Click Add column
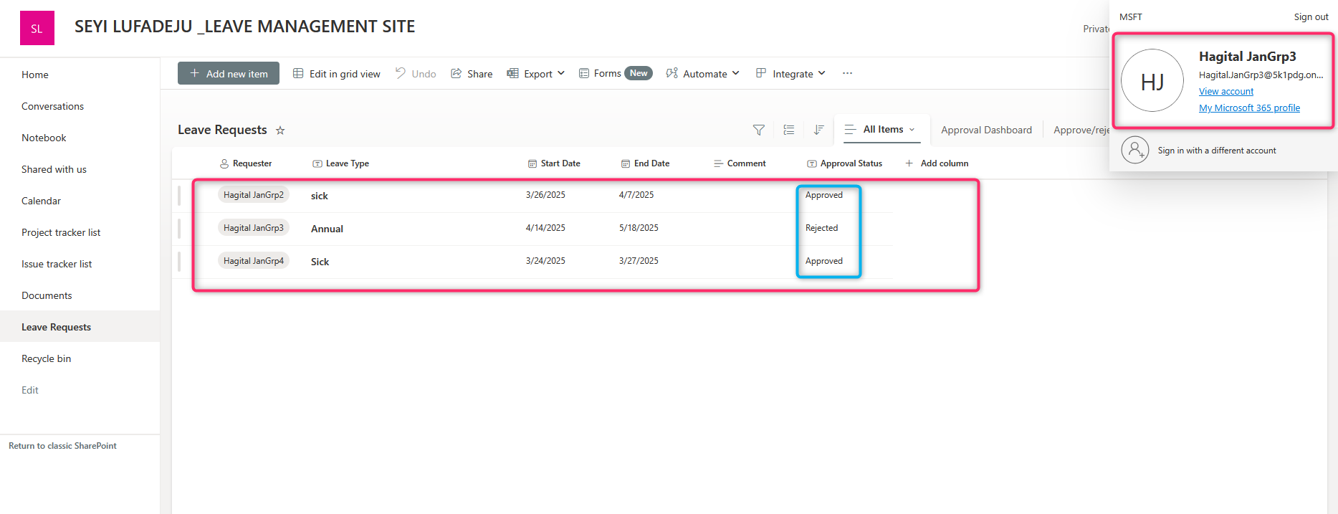1338x514 pixels. click(x=937, y=163)
